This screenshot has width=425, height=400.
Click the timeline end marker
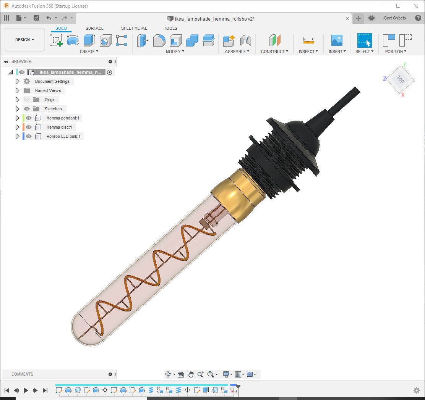pyautogui.click(x=238, y=390)
